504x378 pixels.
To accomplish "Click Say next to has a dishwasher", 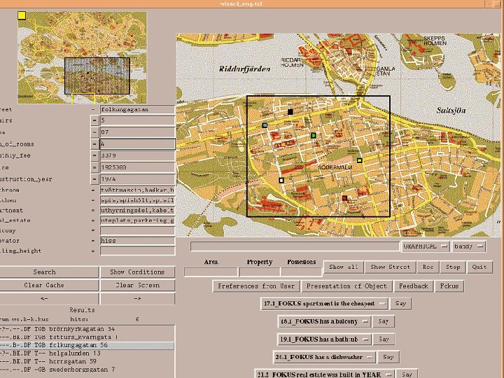I will coord(388,357).
